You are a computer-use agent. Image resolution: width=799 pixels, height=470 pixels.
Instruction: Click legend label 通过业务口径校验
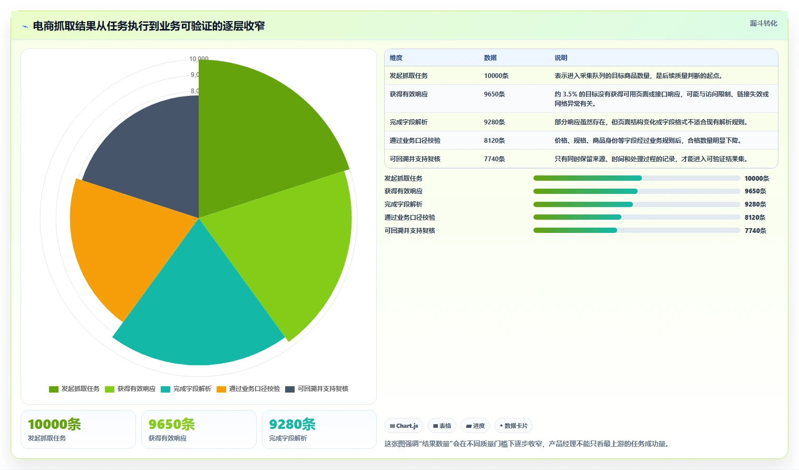tap(255, 389)
